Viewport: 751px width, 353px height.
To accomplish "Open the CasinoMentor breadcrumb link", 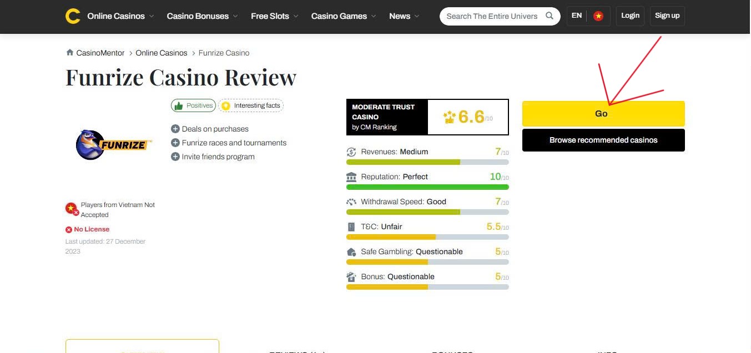I will (x=100, y=53).
